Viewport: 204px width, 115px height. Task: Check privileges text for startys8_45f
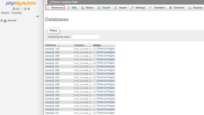[106, 66]
